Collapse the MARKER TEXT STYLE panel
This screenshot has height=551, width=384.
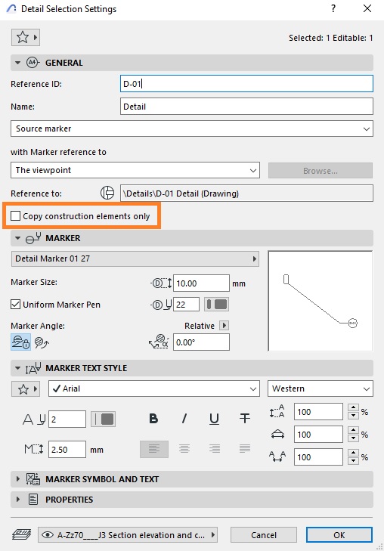click(x=17, y=368)
